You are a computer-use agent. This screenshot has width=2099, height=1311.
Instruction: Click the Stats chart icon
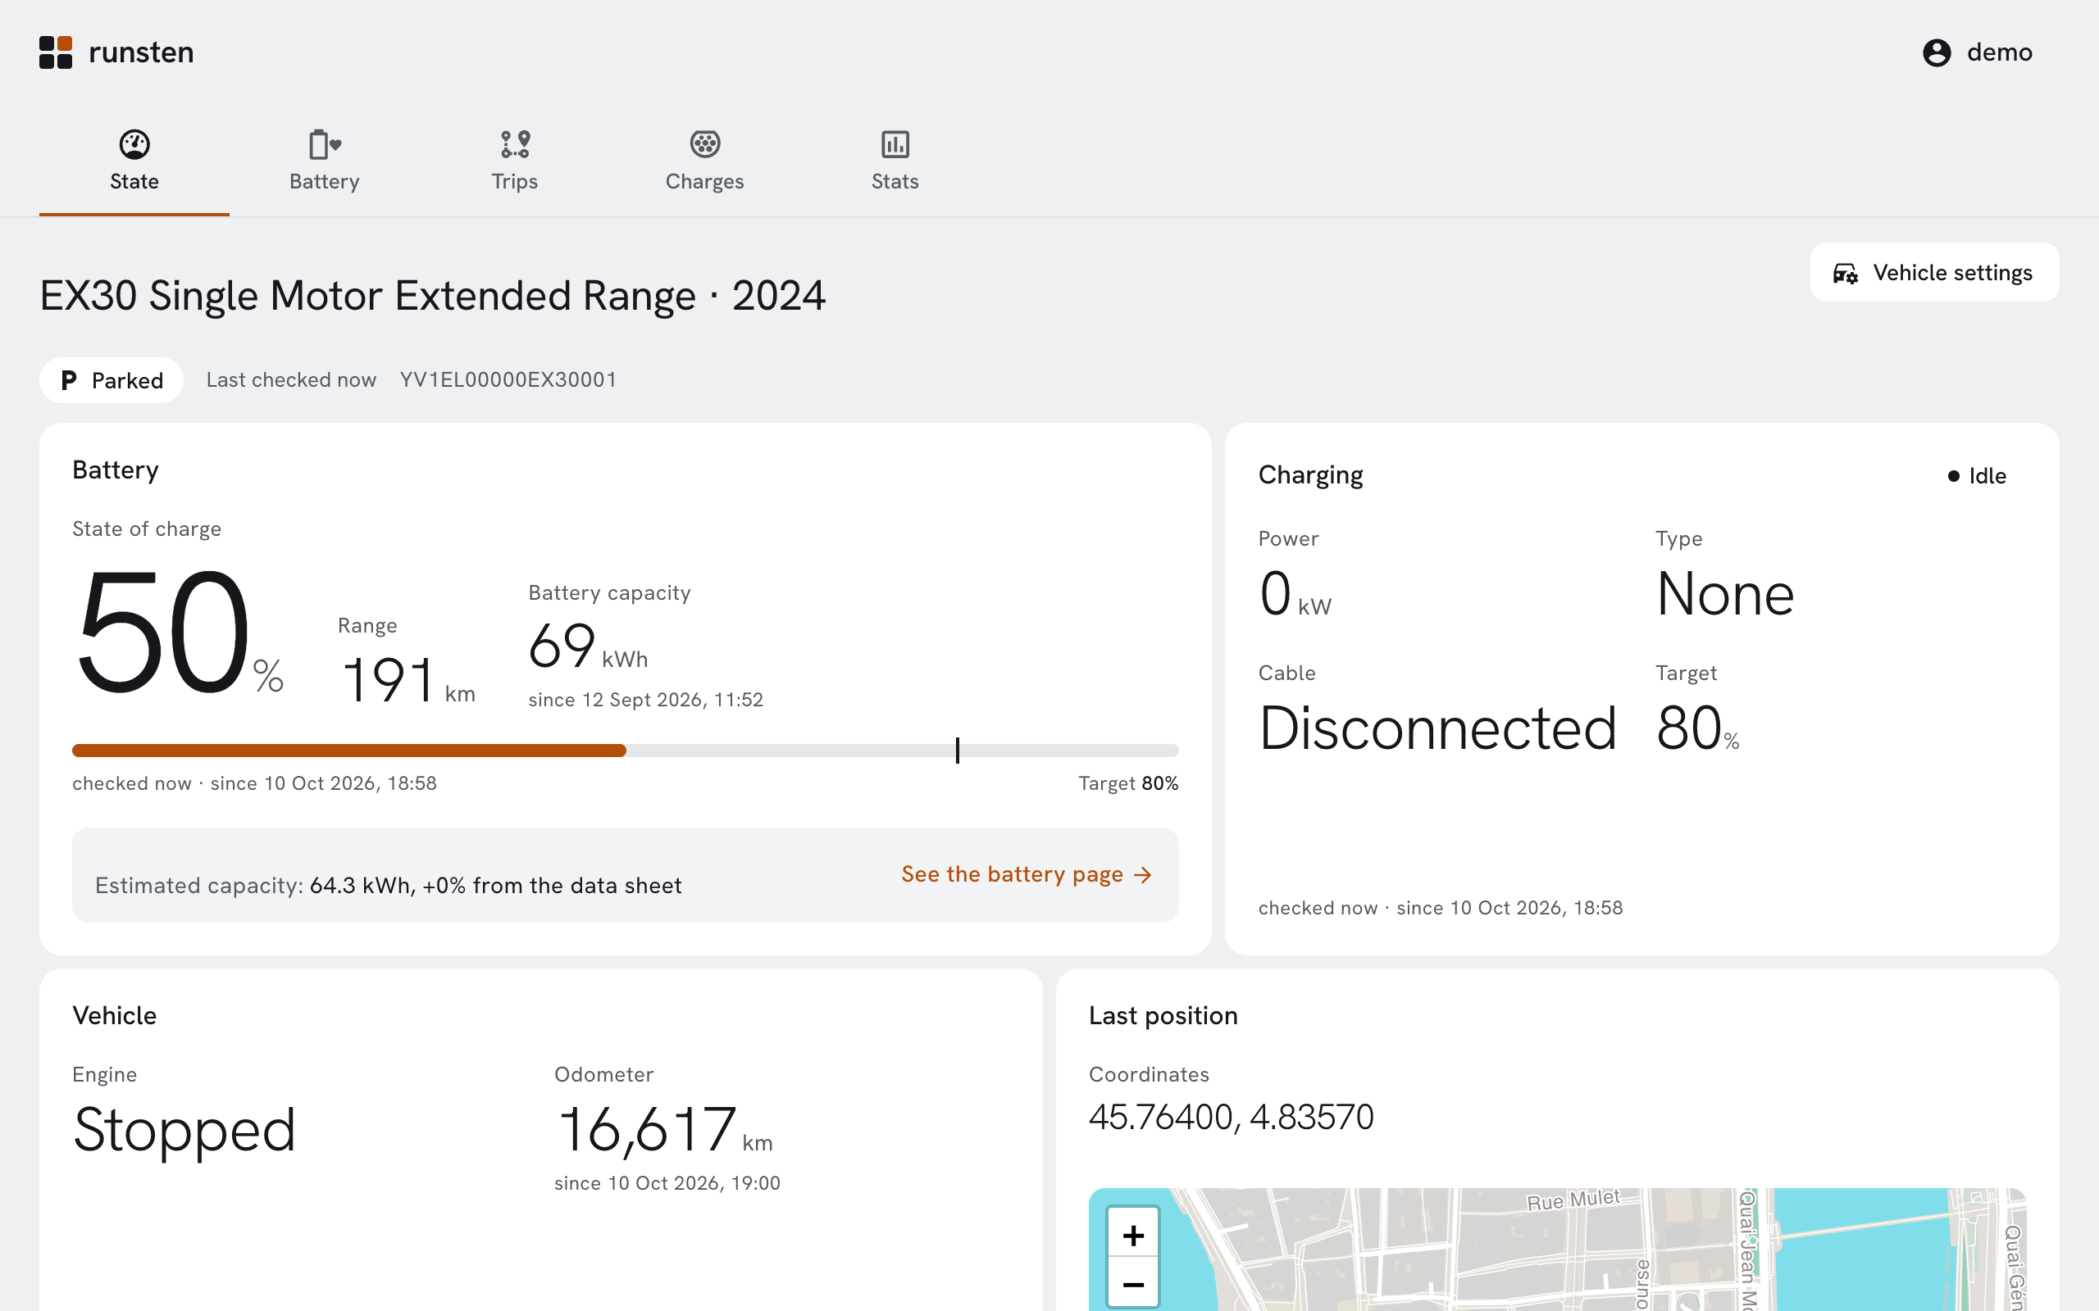(x=895, y=144)
